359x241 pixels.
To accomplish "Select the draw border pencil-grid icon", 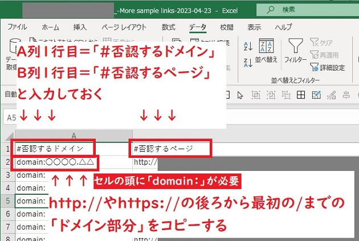I will coord(316,95).
